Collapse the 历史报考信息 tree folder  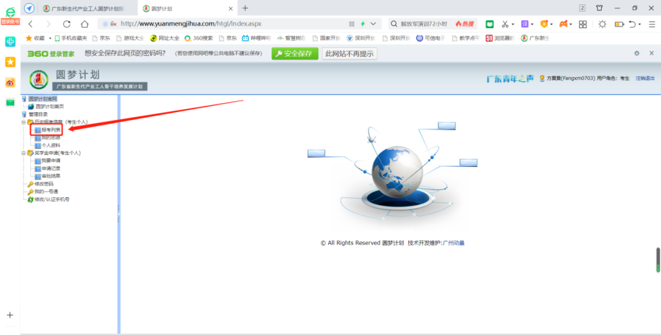pos(23,122)
